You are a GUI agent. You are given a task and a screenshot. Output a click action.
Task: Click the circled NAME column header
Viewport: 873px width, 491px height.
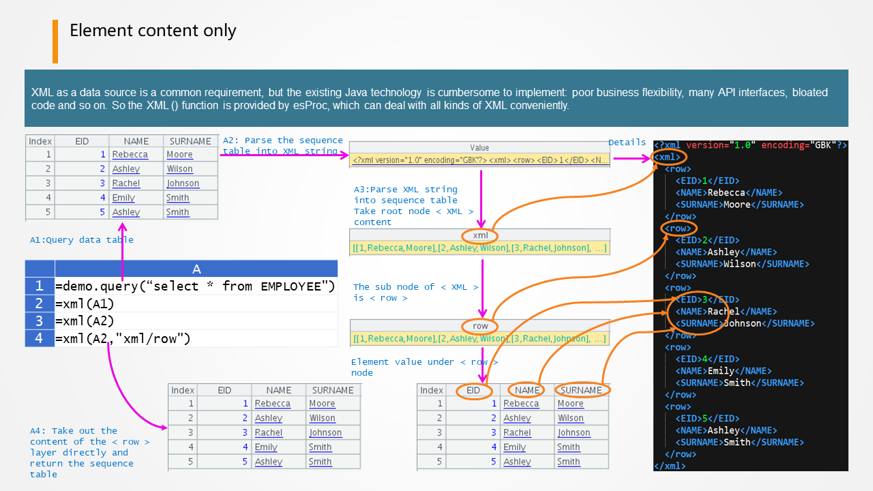point(527,390)
